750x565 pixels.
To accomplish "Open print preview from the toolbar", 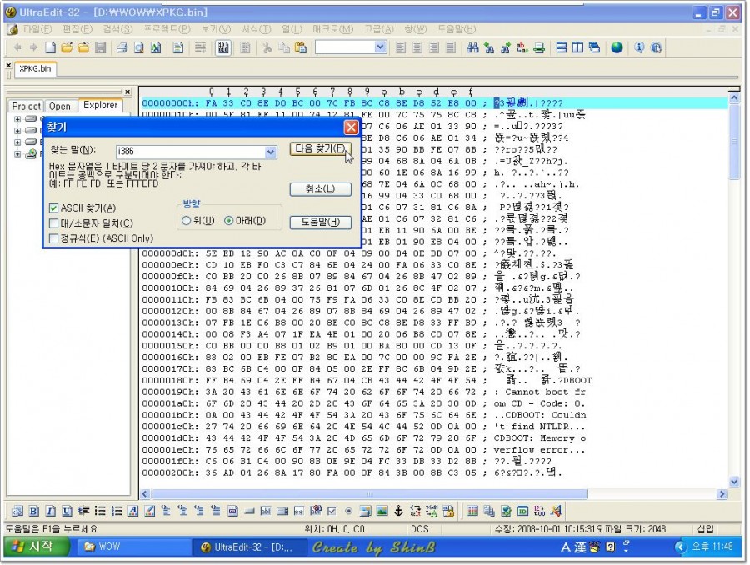I will click(x=139, y=47).
